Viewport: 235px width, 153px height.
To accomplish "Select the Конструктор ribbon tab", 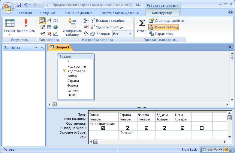I will coord(162,13).
